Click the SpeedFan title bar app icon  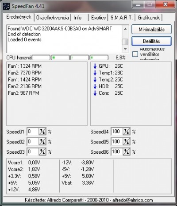[x=6, y=6]
